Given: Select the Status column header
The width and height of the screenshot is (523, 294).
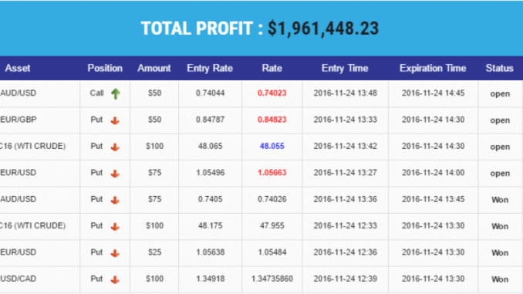Looking at the screenshot, I should [x=499, y=69].
